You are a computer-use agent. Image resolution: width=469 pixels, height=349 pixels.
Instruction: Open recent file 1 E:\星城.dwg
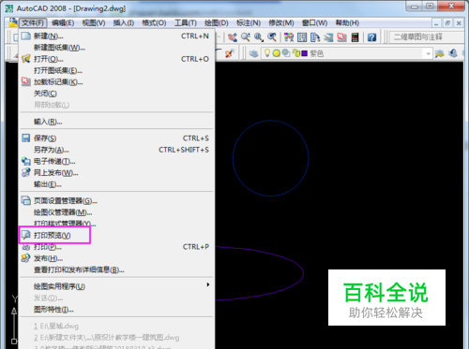[116, 327]
